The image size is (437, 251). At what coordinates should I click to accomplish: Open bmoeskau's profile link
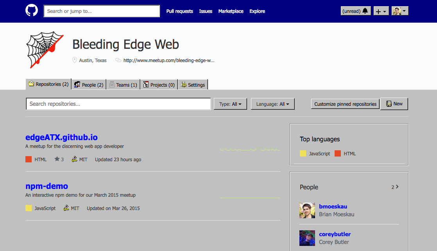click(333, 206)
